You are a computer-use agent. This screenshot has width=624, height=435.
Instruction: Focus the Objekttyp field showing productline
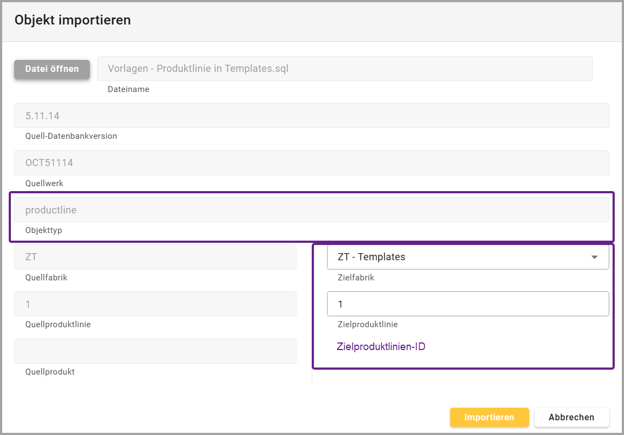coord(311,210)
